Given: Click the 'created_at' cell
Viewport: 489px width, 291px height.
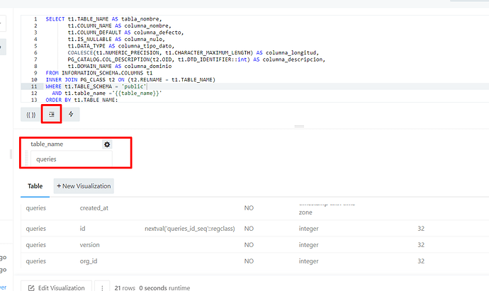Looking at the screenshot, I should pos(94,208).
